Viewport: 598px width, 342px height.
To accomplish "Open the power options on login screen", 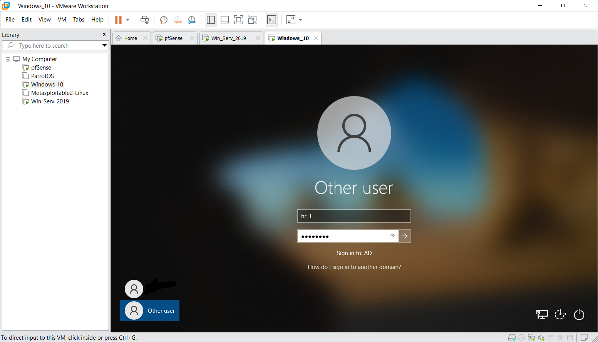I will pos(579,315).
